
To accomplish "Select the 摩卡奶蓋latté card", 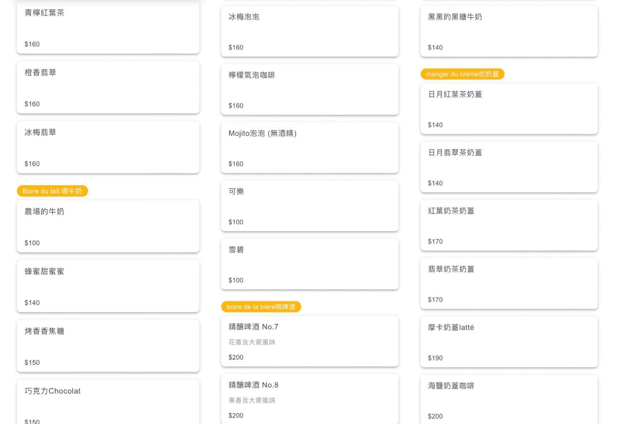I will 509,342.
